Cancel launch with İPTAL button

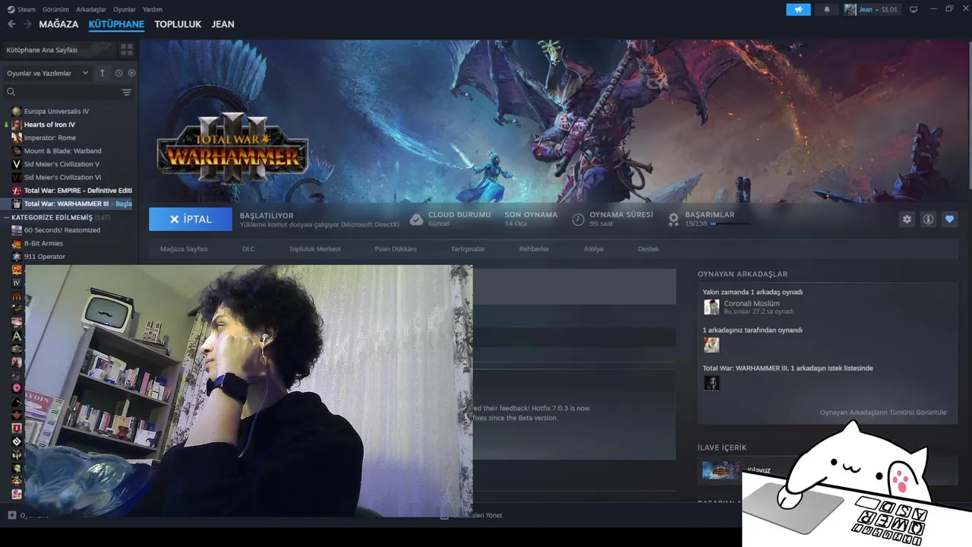(x=191, y=219)
